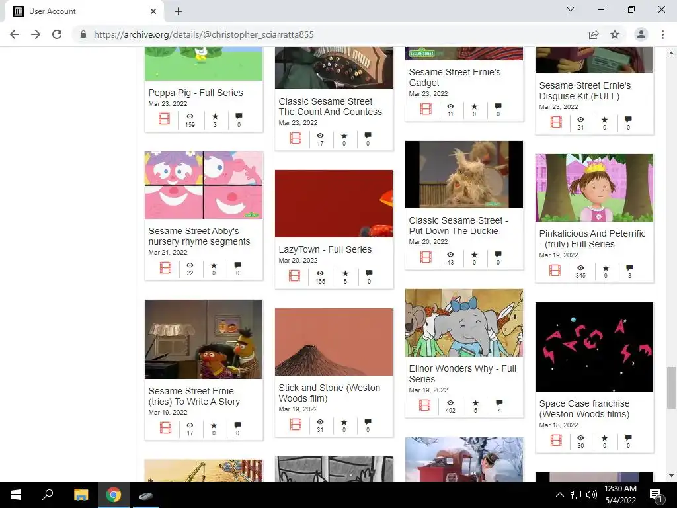This screenshot has width=677, height=508.
Task: Click eye icon on Ernie's Disguise Kit card
Action: coord(580,120)
